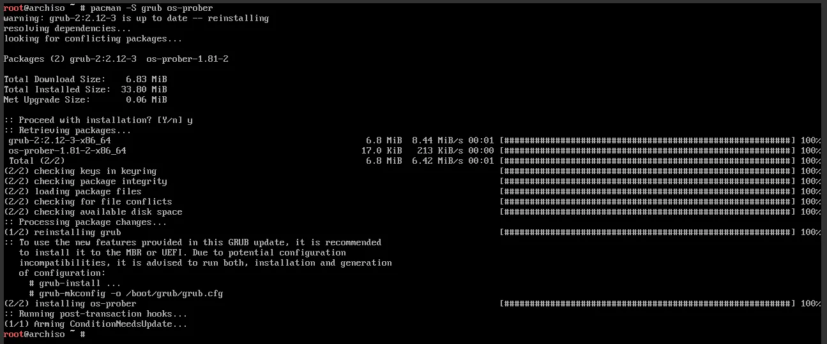Click progress bar on 'checking keys in keyring' row
The width and height of the screenshot is (827, 344).
coord(648,171)
